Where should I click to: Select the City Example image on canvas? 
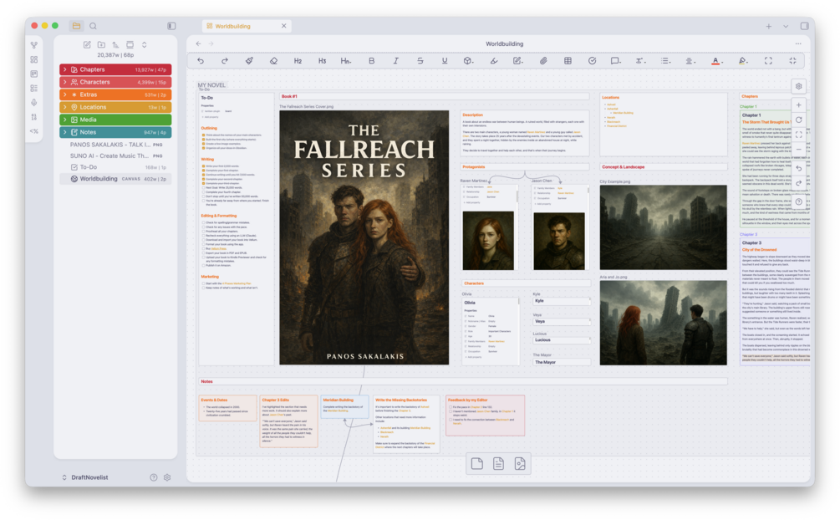click(663, 227)
